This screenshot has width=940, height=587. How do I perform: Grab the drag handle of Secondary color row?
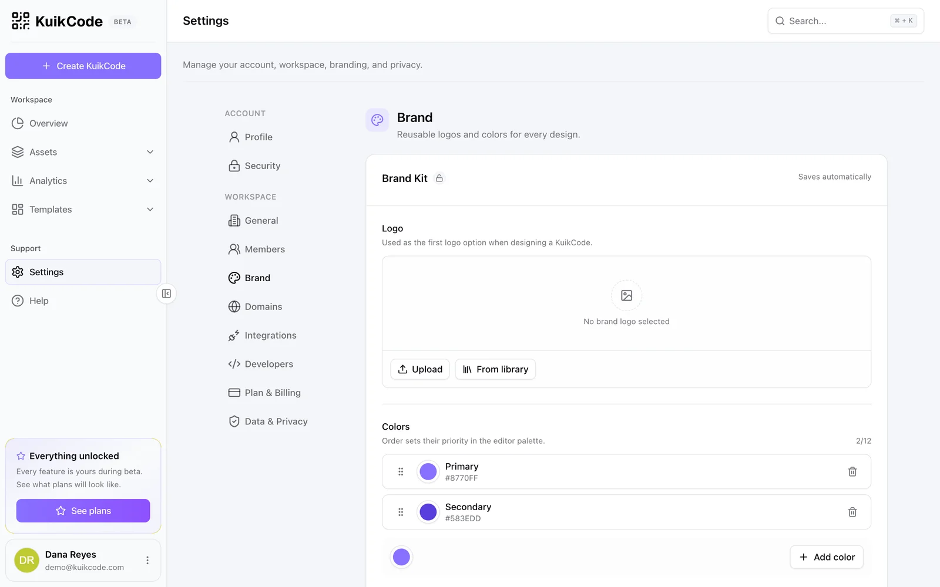[401, 512]
